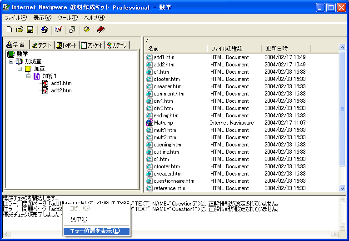Open the ファイル(F) menu

pos(15,18)
